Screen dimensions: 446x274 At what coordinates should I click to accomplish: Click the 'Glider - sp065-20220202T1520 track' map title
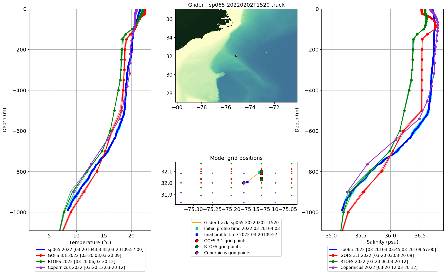pos(236,5)
